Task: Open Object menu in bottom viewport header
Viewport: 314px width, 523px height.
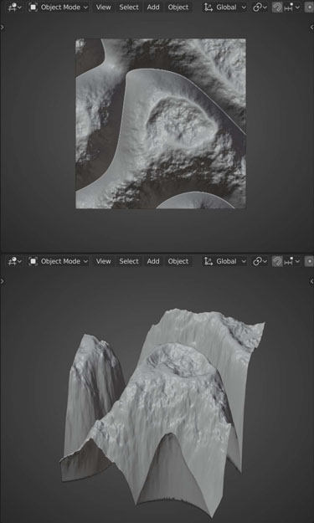Action: 178,261
